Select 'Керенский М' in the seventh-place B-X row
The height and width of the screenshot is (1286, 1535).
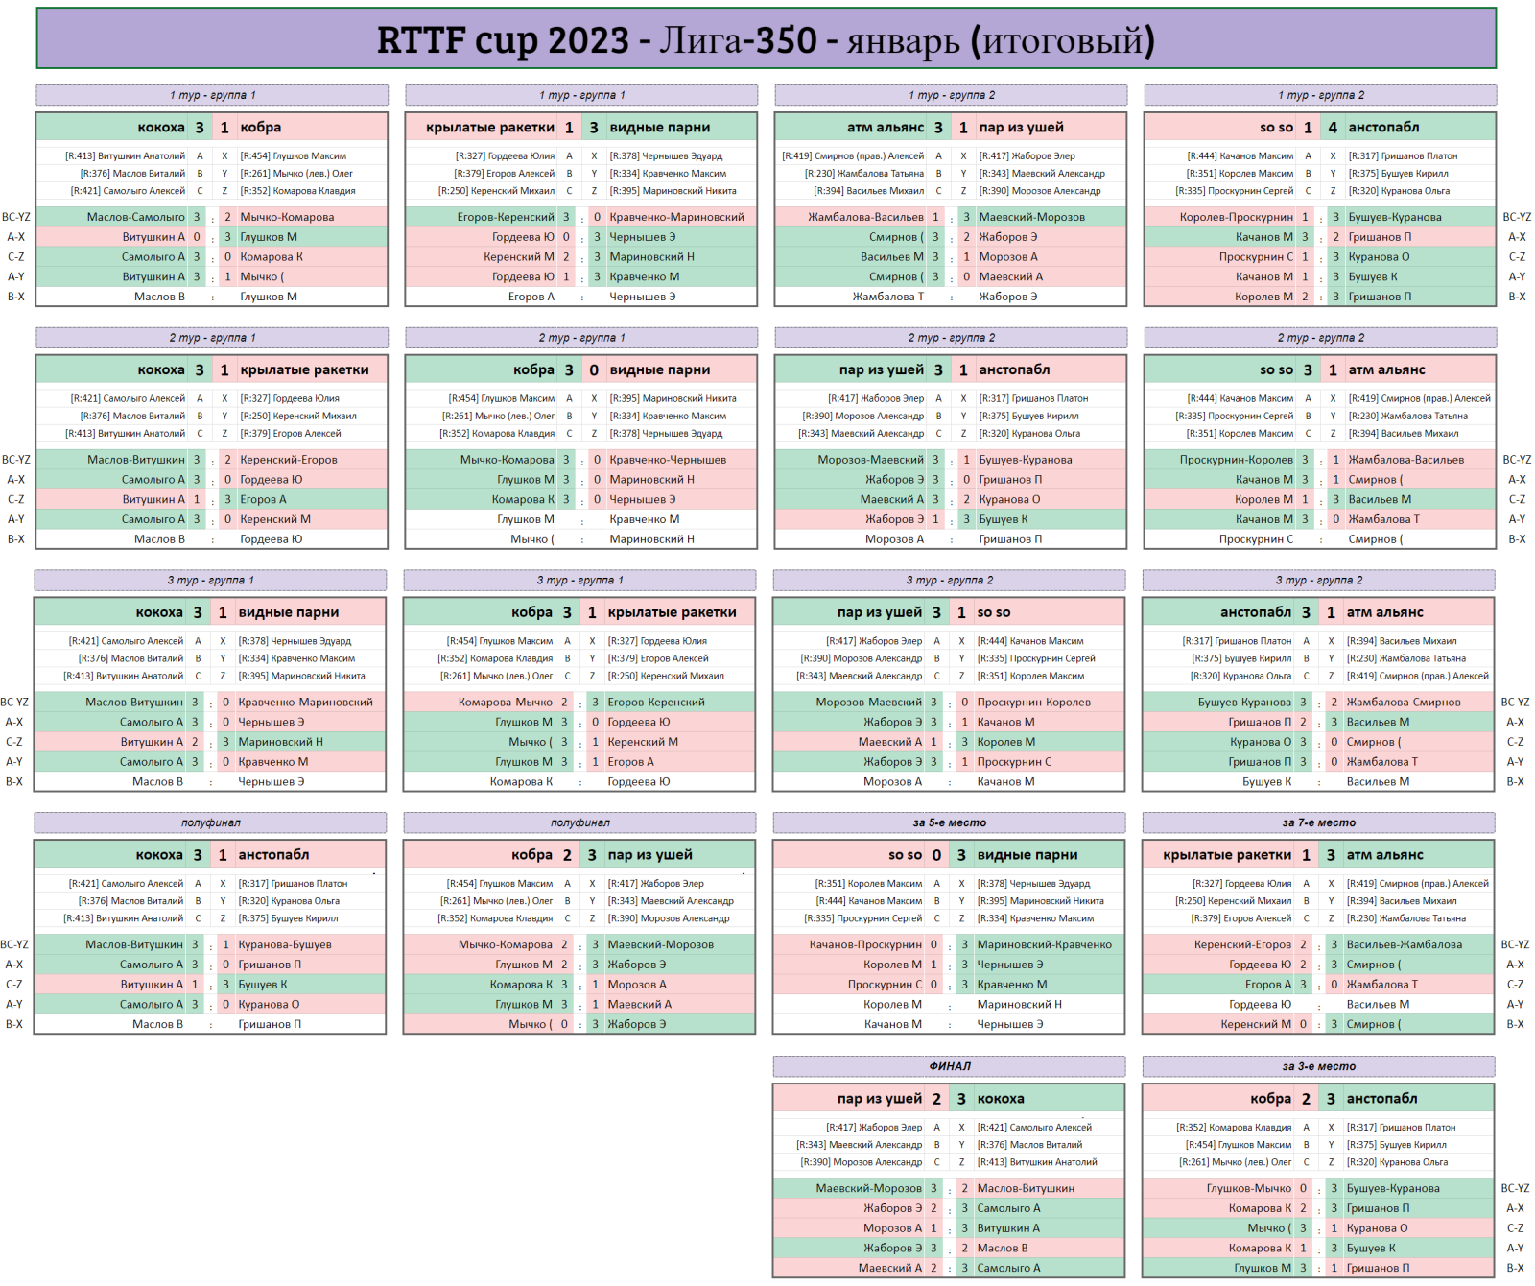(x=1256, y=1024)
